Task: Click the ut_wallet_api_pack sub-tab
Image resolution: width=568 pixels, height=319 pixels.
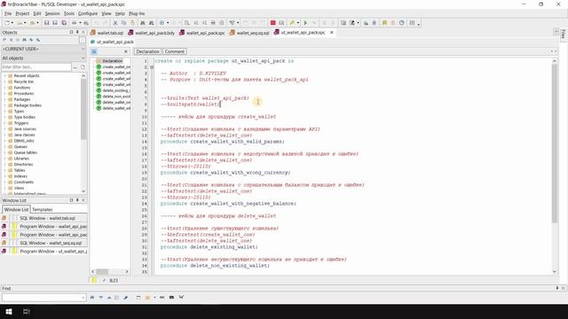Action: click(x=112, y=42)
